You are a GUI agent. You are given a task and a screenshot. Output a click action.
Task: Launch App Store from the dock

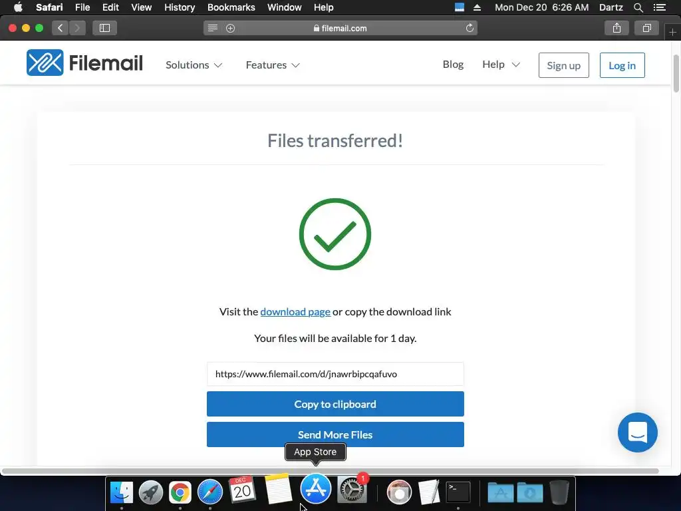click(316, 489)
